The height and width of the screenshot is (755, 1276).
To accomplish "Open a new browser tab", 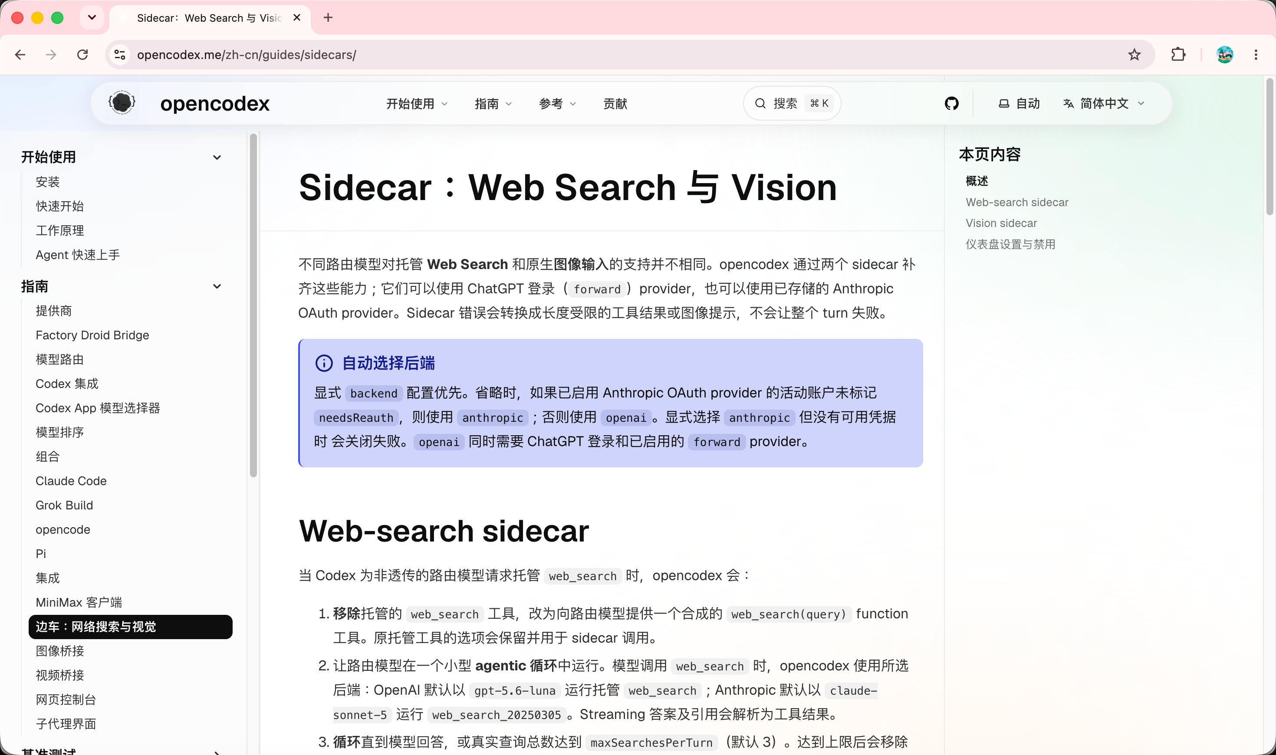I will coord(328,18).
